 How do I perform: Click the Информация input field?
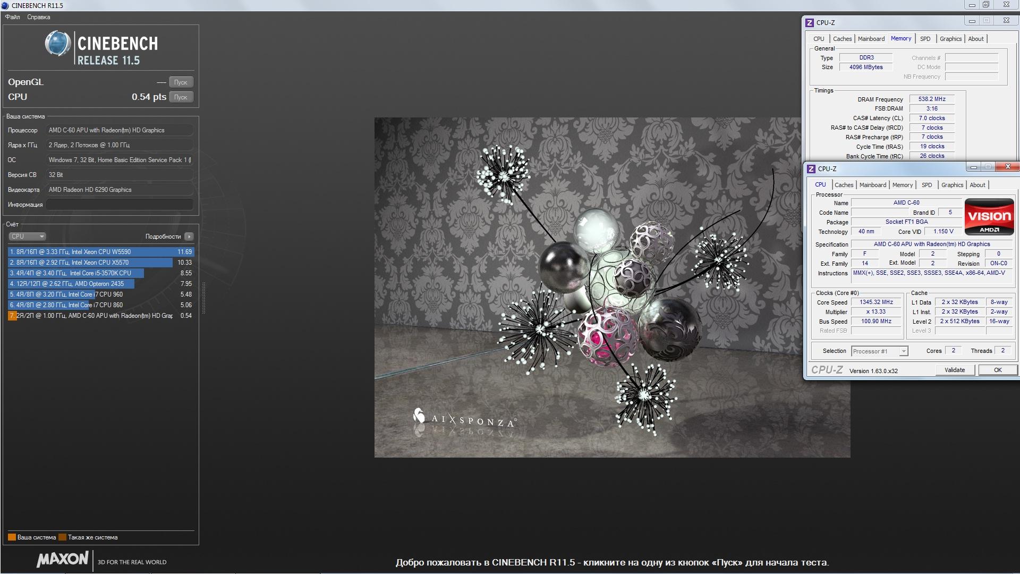point(120,205)
